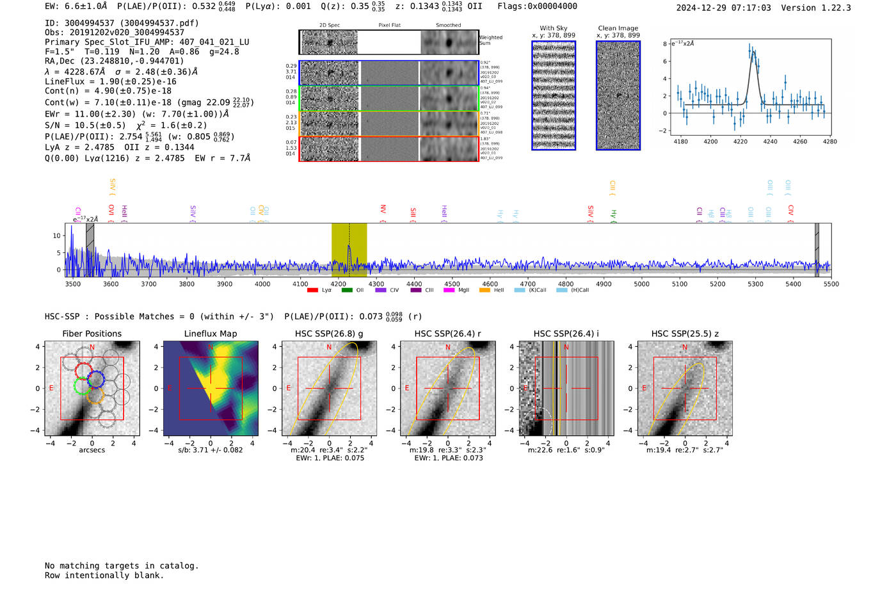Click the Version 1.22.3 label
Image resolution: width=896 pixels, height=610 pixels.
(x=816, y=8)
